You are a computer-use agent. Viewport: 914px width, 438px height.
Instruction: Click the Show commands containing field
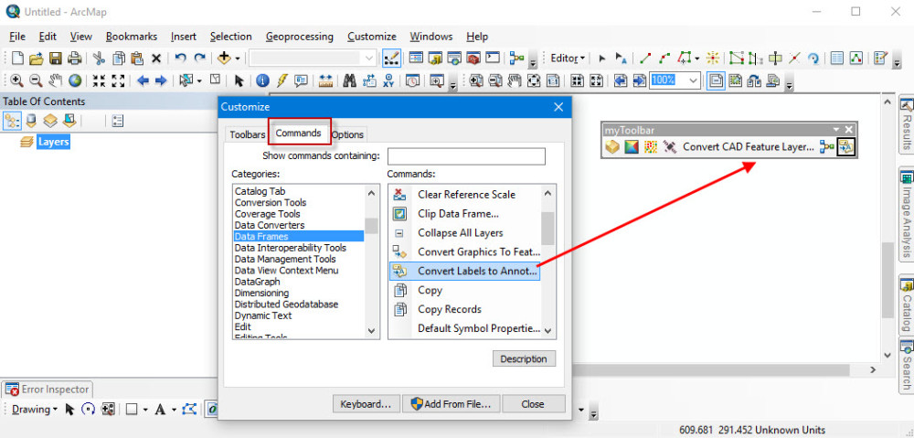pyautogui.click(x=466, y=156)
